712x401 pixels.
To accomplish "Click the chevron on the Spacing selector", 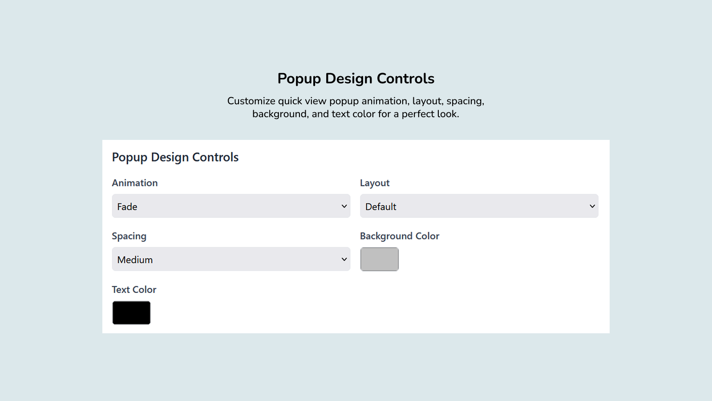I will click(x=344, y=259).
